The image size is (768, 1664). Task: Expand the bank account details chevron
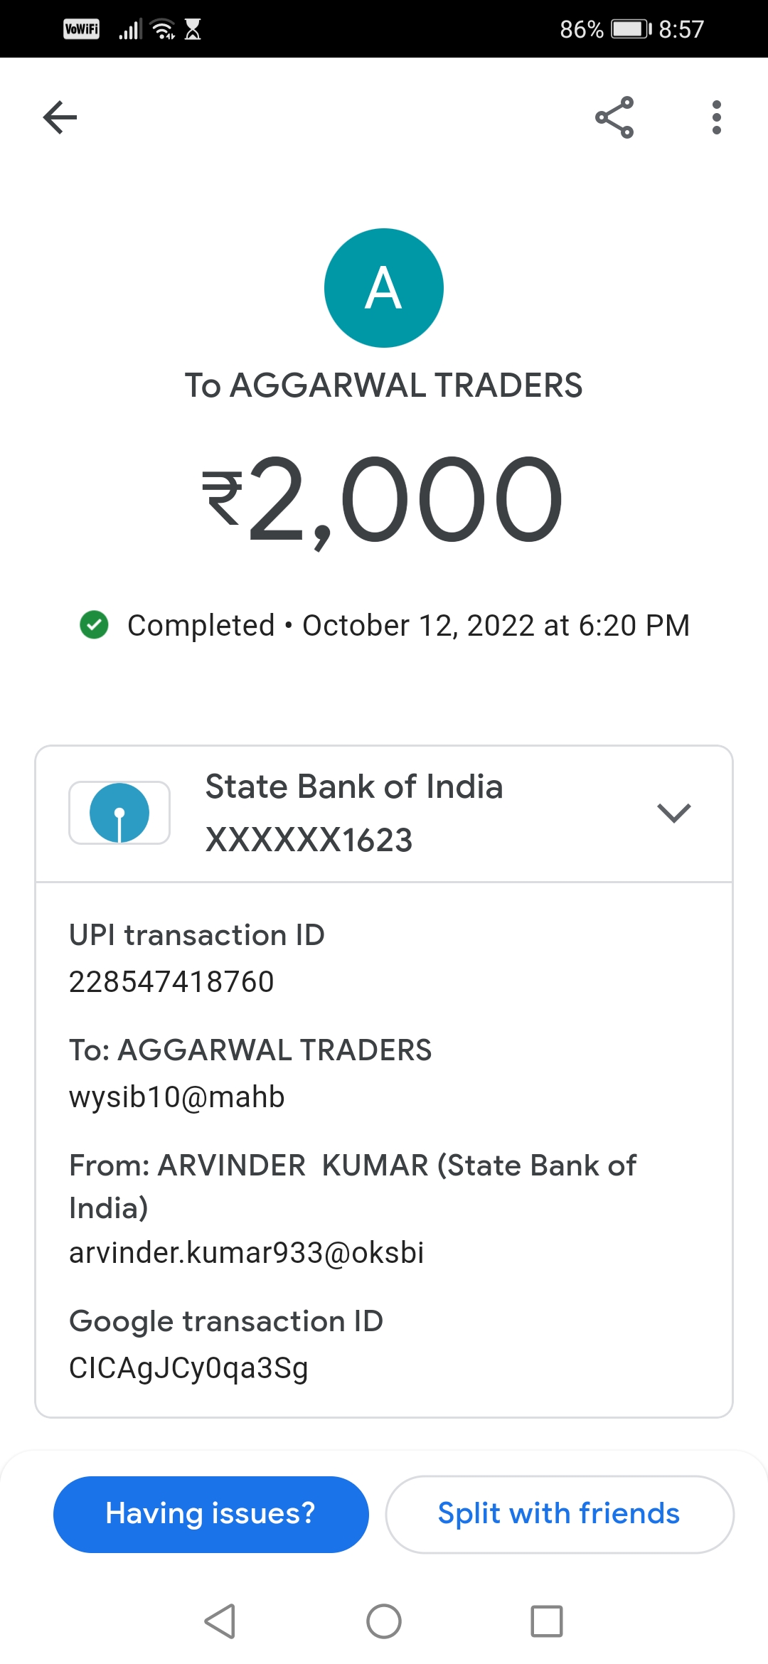pos(674,813)
